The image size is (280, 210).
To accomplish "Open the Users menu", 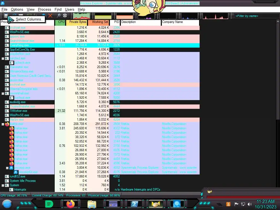I will 70,10.
